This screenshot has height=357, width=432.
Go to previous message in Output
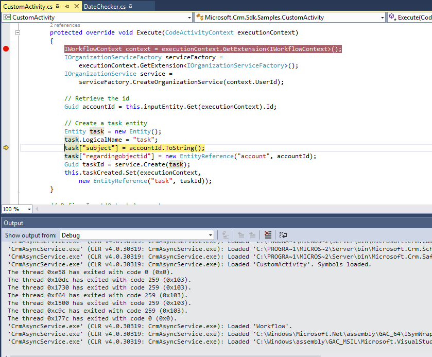[241, 235]
